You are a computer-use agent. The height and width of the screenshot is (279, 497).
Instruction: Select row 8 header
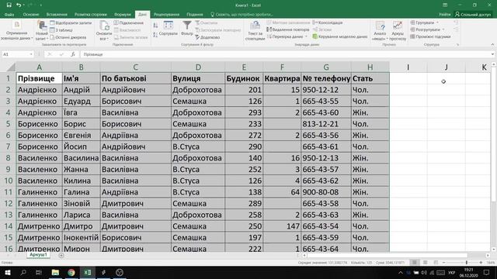click(x=8, y=158)
